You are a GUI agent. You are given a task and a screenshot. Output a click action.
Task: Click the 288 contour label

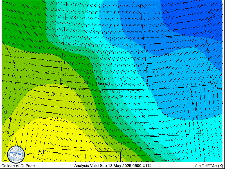[x=167, y=54]
